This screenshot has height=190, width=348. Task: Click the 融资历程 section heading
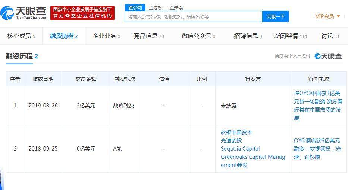click(22, 56)
